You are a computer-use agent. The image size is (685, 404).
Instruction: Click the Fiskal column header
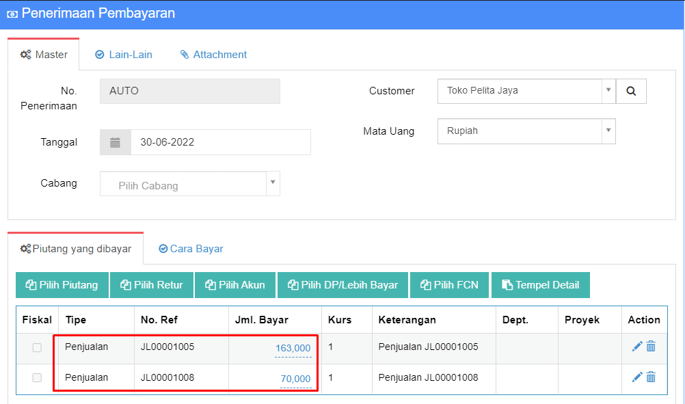point(37,320)
